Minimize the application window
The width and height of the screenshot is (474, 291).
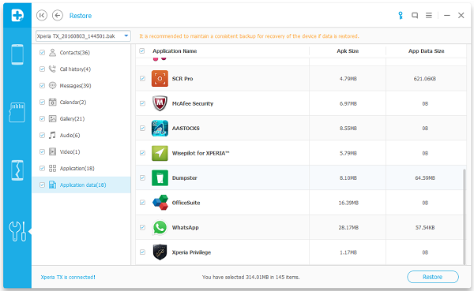447,16
